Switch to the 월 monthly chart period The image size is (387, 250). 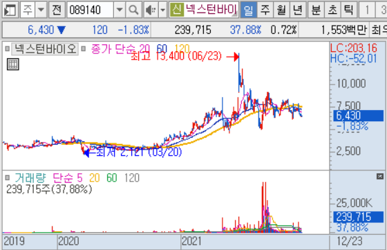point(281,10)
